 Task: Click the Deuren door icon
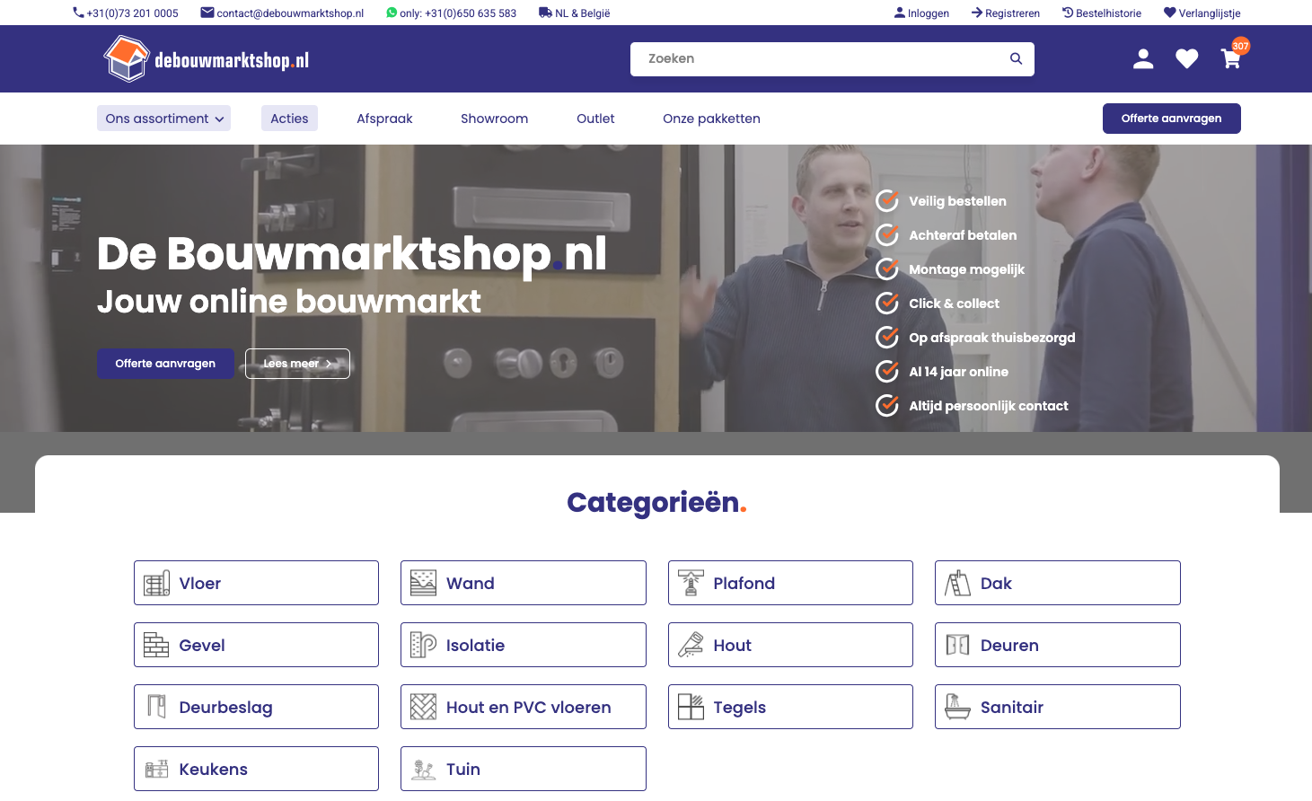pyautogui.click(x=957, y=646)
